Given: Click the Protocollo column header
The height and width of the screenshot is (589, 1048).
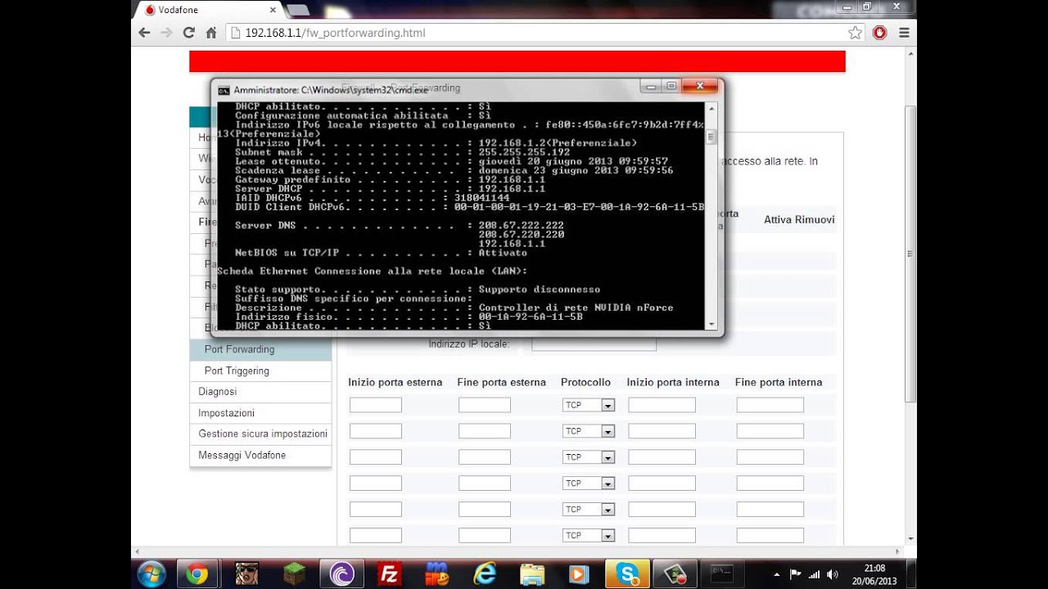Looking at the screenshot, I should click(585, 382).
